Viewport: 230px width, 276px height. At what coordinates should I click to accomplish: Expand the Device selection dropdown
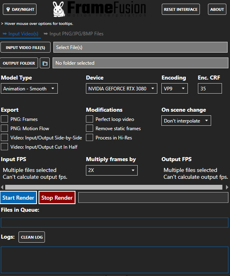click(122, 88)
